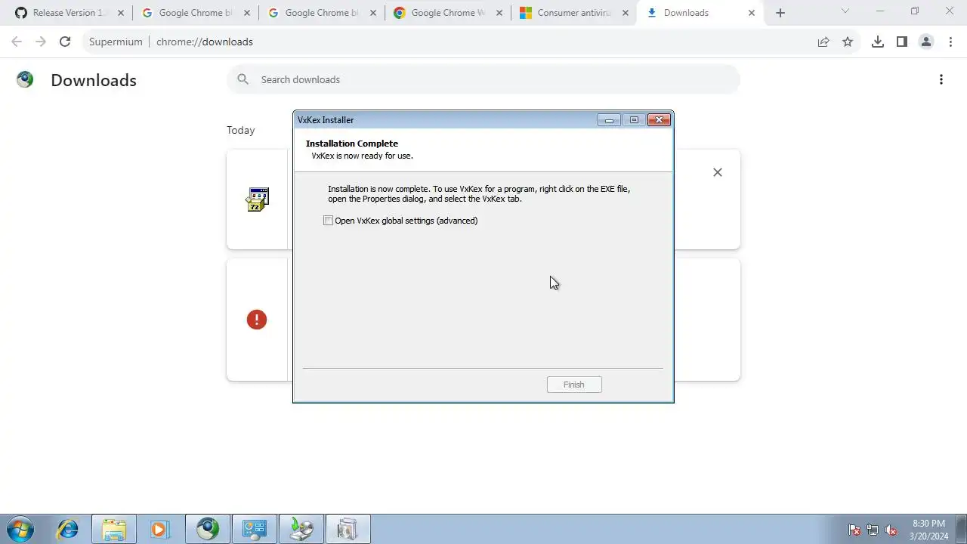Screen dimensions: 967x544
Task: Share this page icon in address bar
Action: click(x=823, y=42)
